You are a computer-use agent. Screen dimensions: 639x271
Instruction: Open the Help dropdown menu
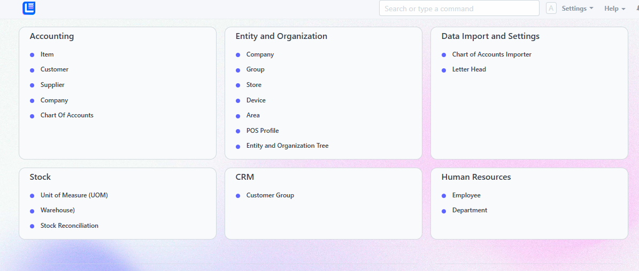614,9
